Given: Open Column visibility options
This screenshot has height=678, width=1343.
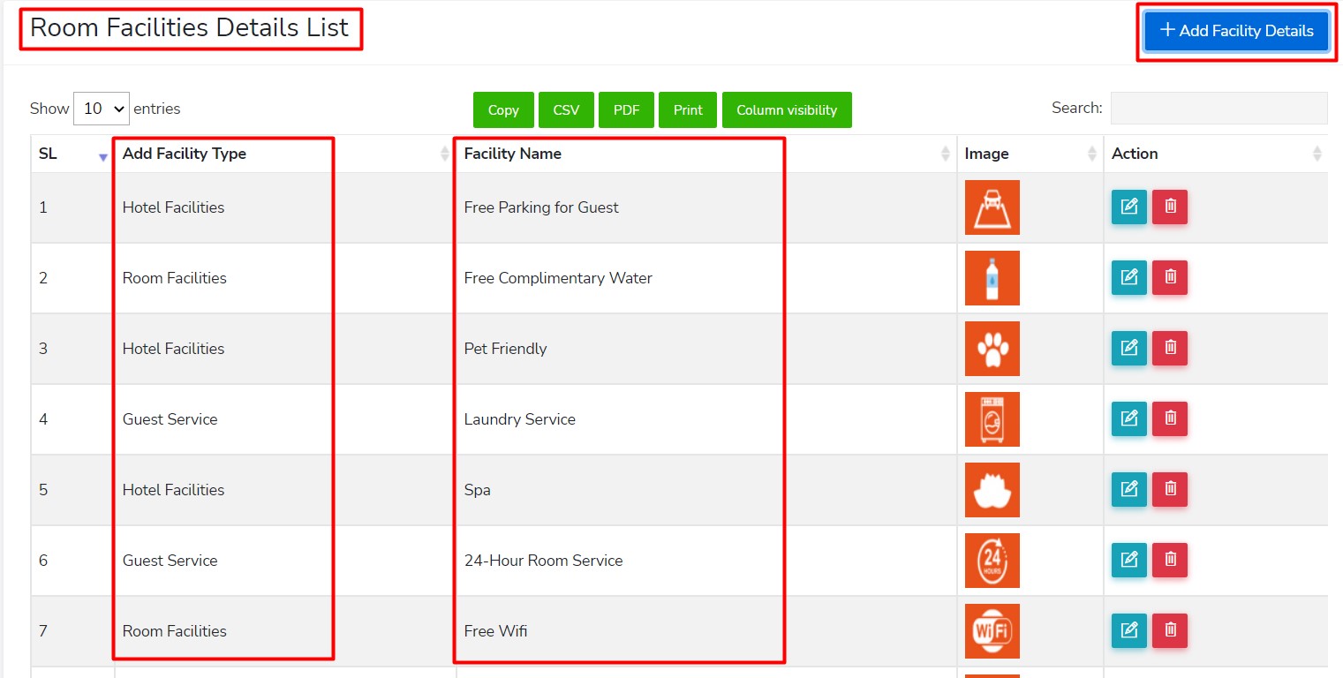Looking at the screenshot, I should (x=786, y=110).
